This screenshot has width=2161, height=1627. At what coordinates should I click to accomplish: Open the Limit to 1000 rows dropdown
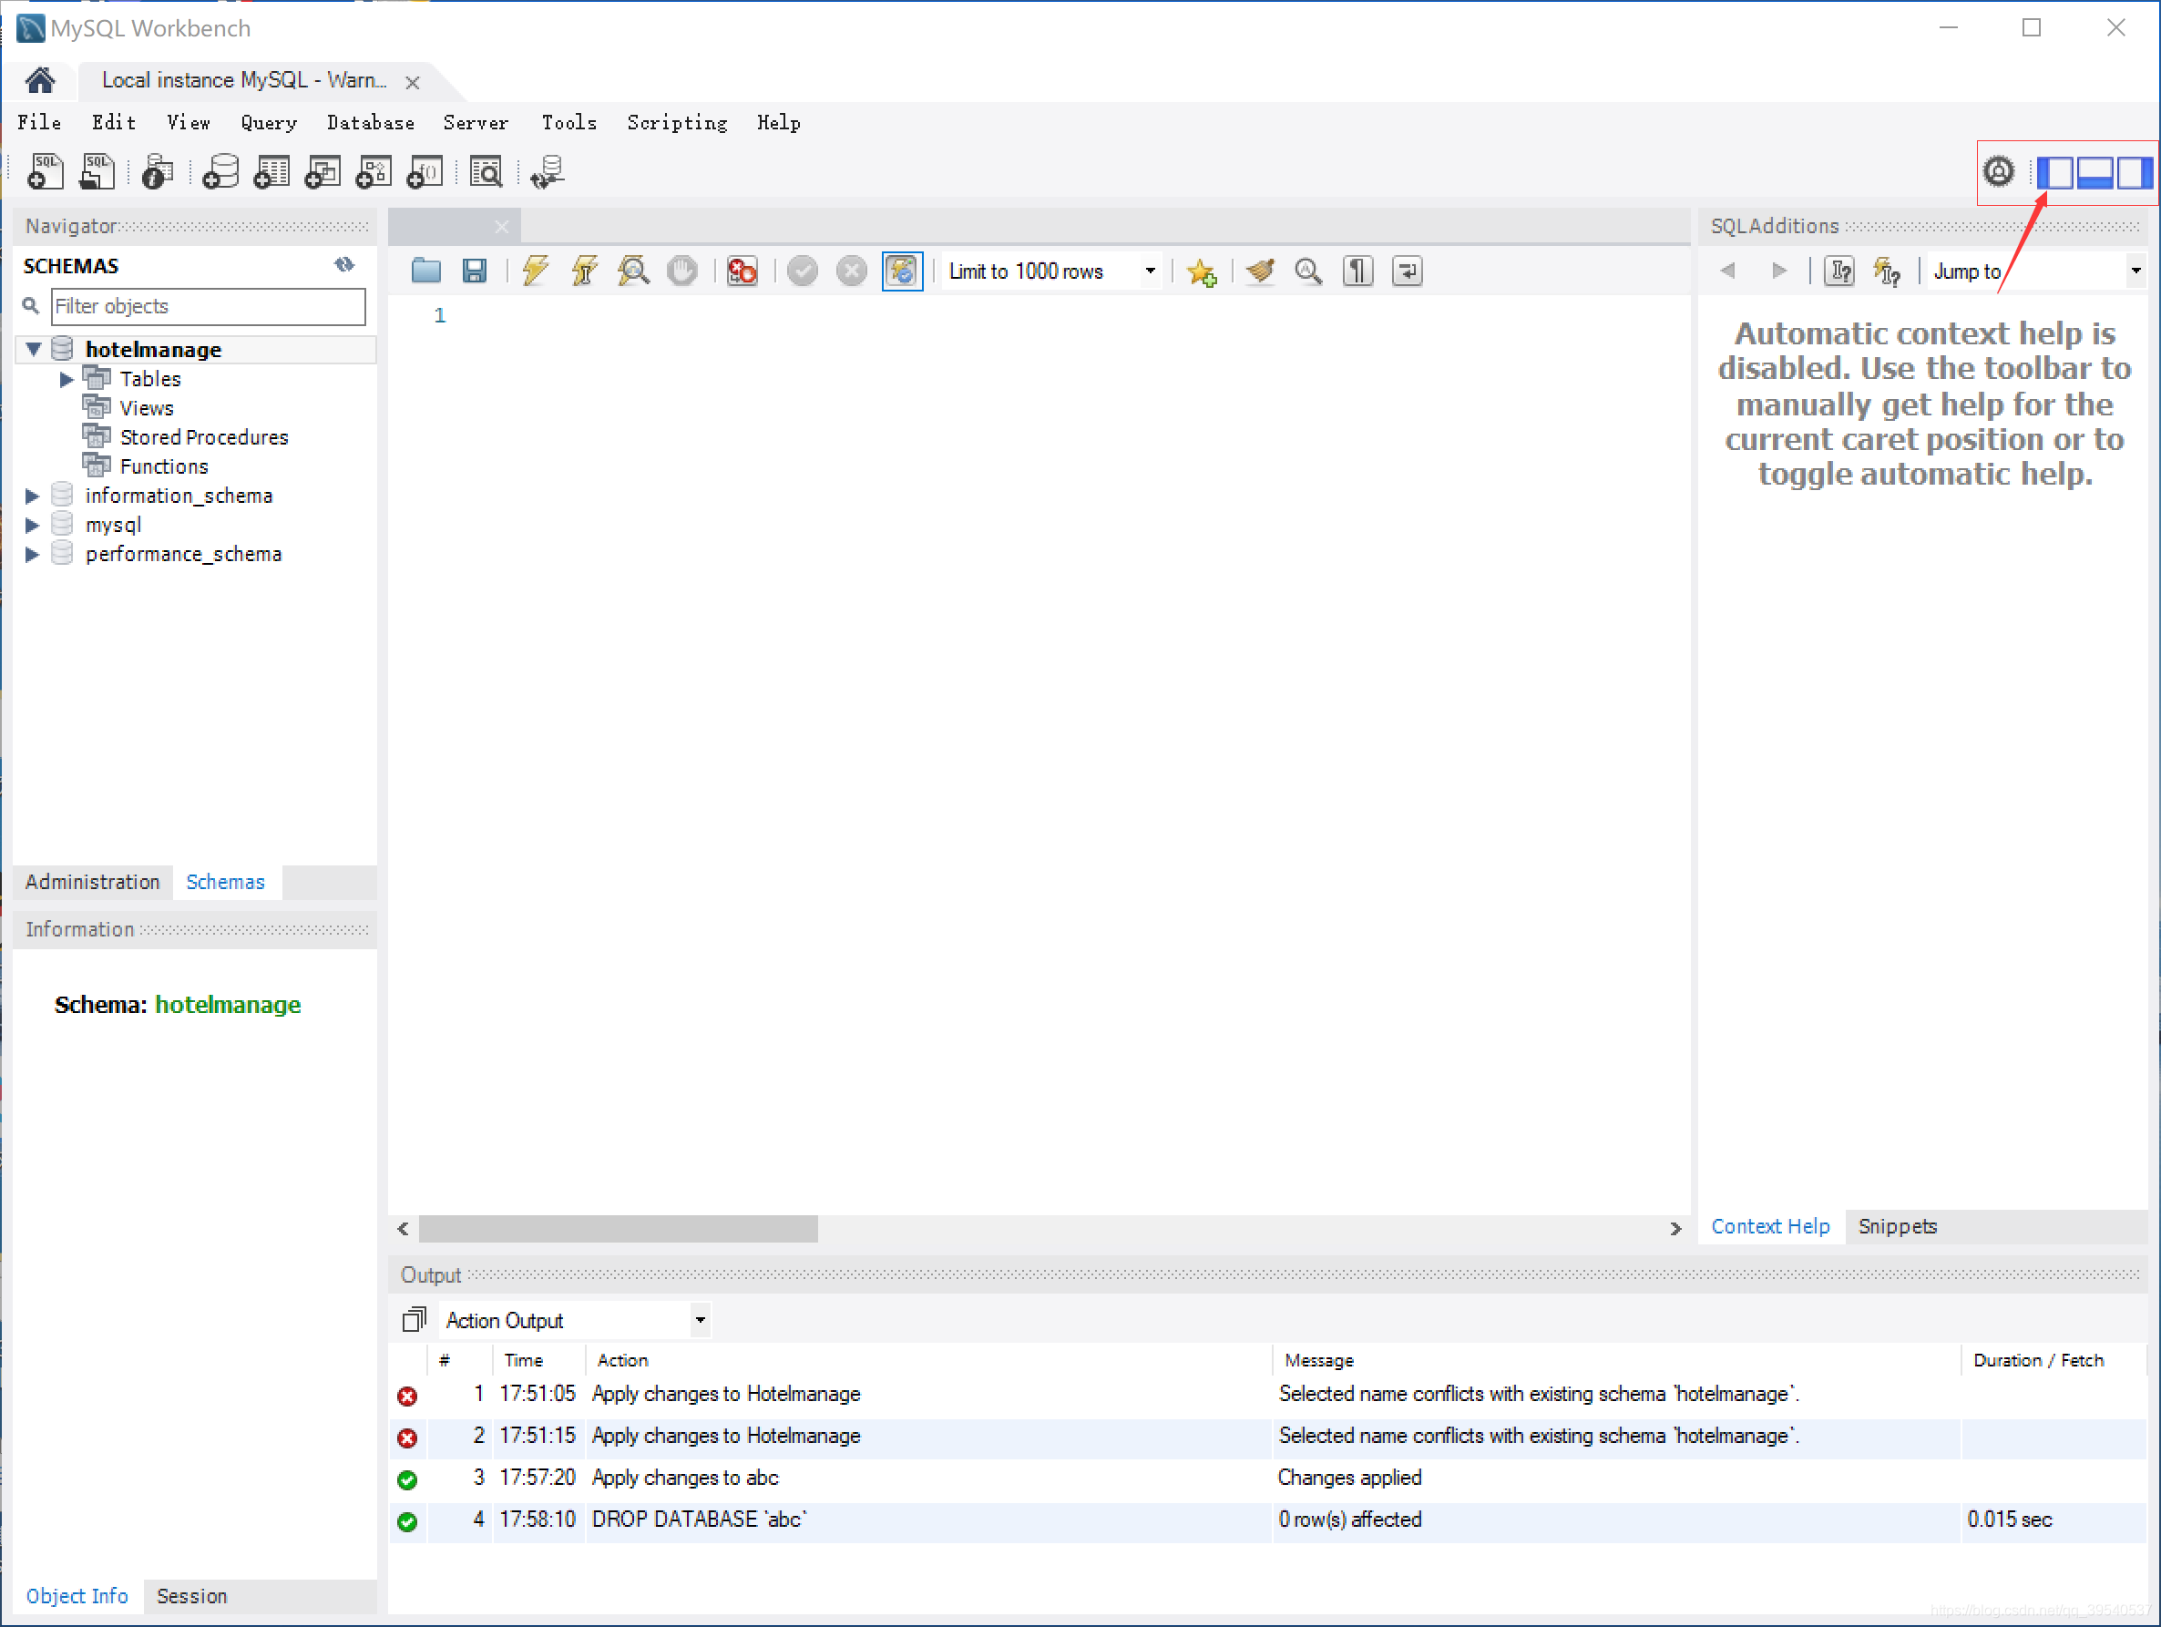tap(1150, 271)
